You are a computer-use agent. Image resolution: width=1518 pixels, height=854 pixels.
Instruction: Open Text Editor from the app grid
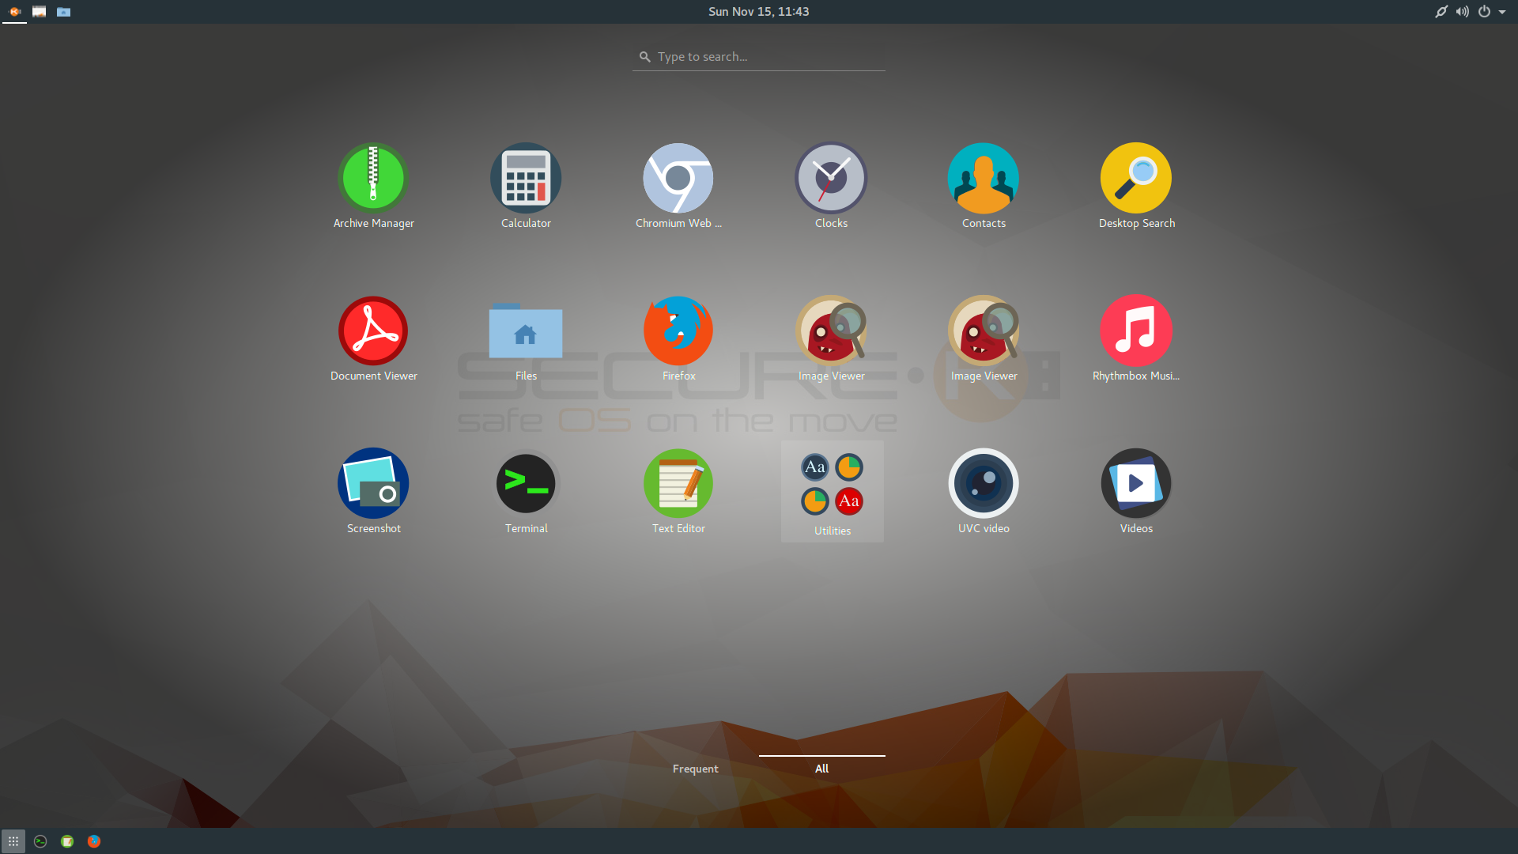(678, 492)
